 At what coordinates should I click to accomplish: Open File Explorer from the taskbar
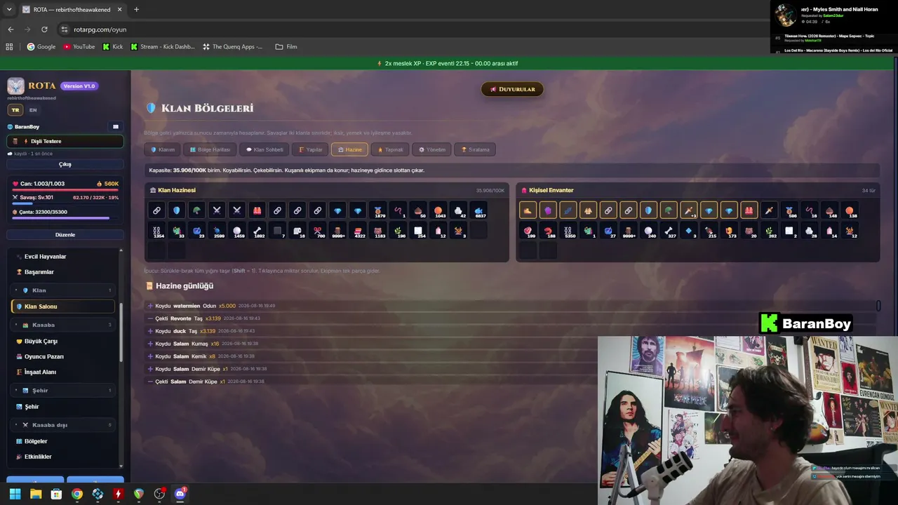pos(36,494)
